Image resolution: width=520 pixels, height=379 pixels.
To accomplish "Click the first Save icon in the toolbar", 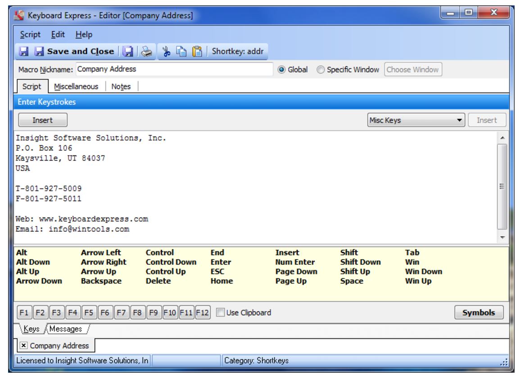I will (23, 51).
